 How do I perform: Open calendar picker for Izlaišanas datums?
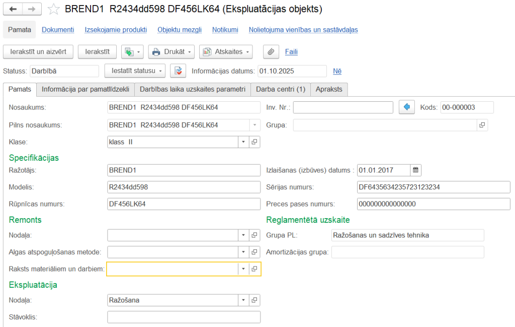pyautogui.click(x=415, y=170)
